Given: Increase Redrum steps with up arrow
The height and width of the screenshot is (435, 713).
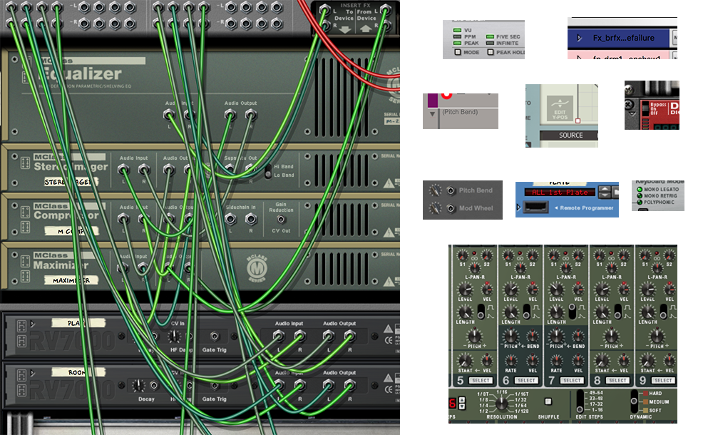Looking at the screenshot, I should pyautogui.click(x=462, y=400).
